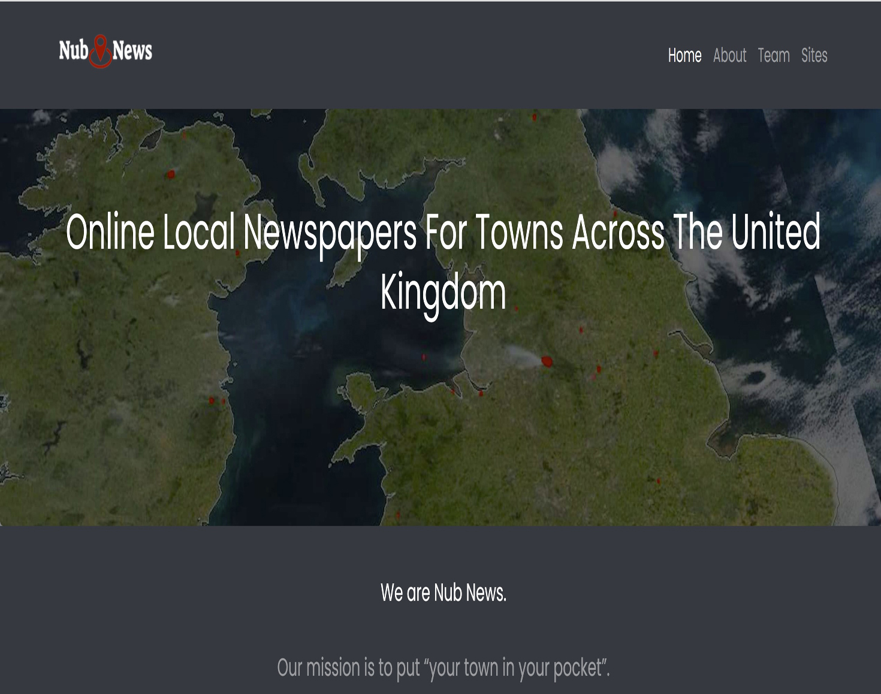Viewport: 881px width, 694px height.
Task: Click the Nub News logo
Action: [105, 52]
